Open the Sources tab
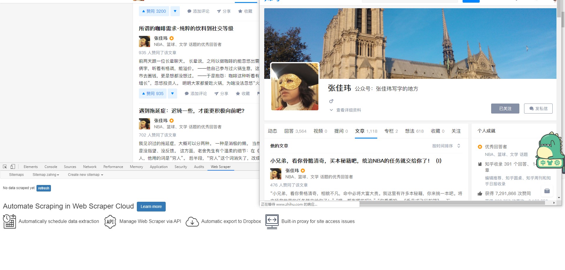The height and width of the screenshot is (270, 565). tap(70, 167)
